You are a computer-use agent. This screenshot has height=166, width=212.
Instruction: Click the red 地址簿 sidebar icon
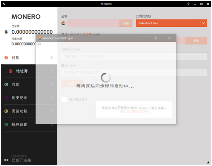(x=11, y=71)
